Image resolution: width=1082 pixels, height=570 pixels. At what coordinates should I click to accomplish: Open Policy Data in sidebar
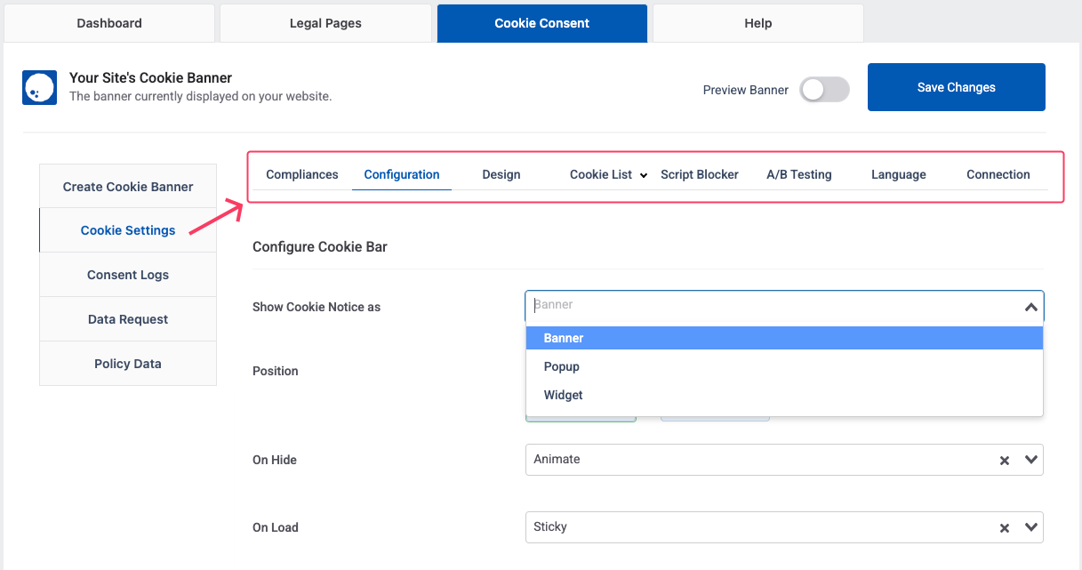[x=128, y=364]
